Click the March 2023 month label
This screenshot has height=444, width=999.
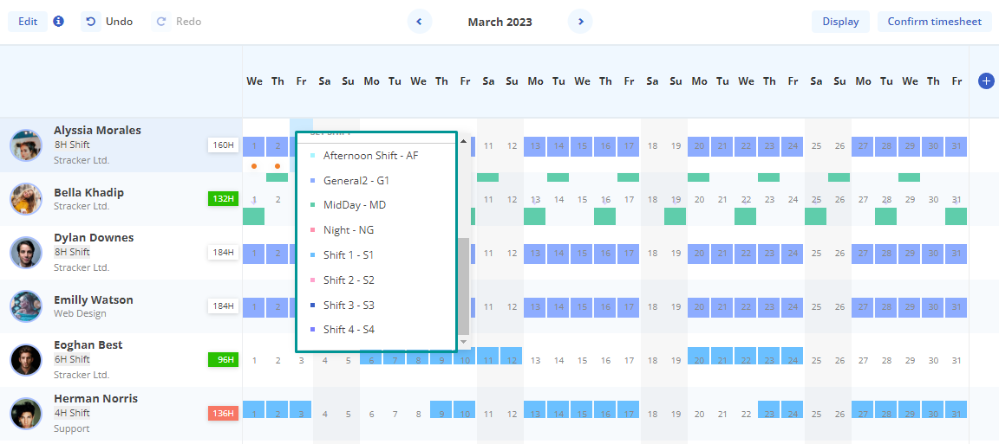499,22
